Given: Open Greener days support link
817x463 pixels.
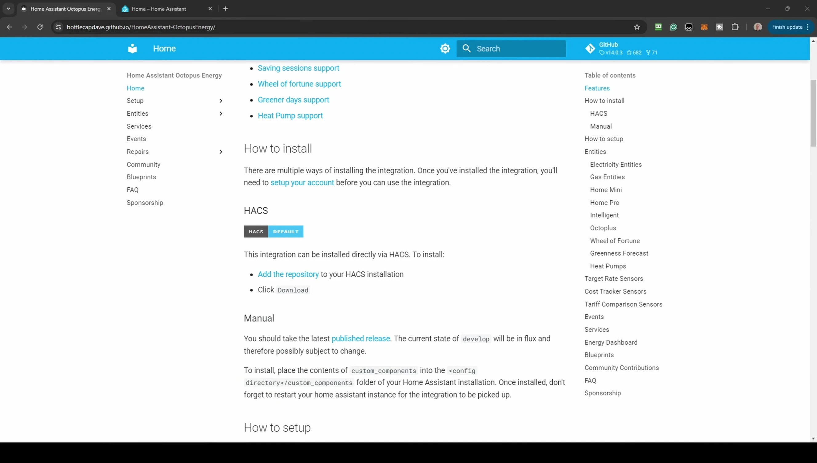Looking at the screenshot, I should click(293, 100).
